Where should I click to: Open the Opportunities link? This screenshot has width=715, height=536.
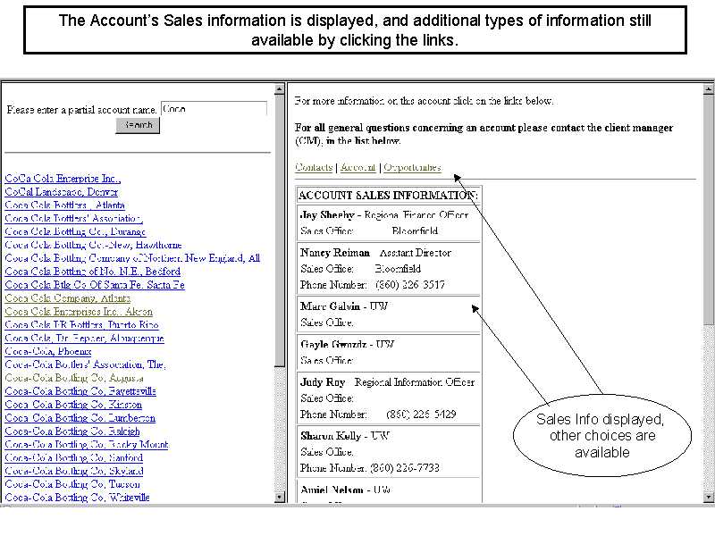412,167
